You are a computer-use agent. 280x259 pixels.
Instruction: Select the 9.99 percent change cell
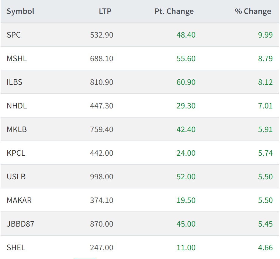click(265, 35)
